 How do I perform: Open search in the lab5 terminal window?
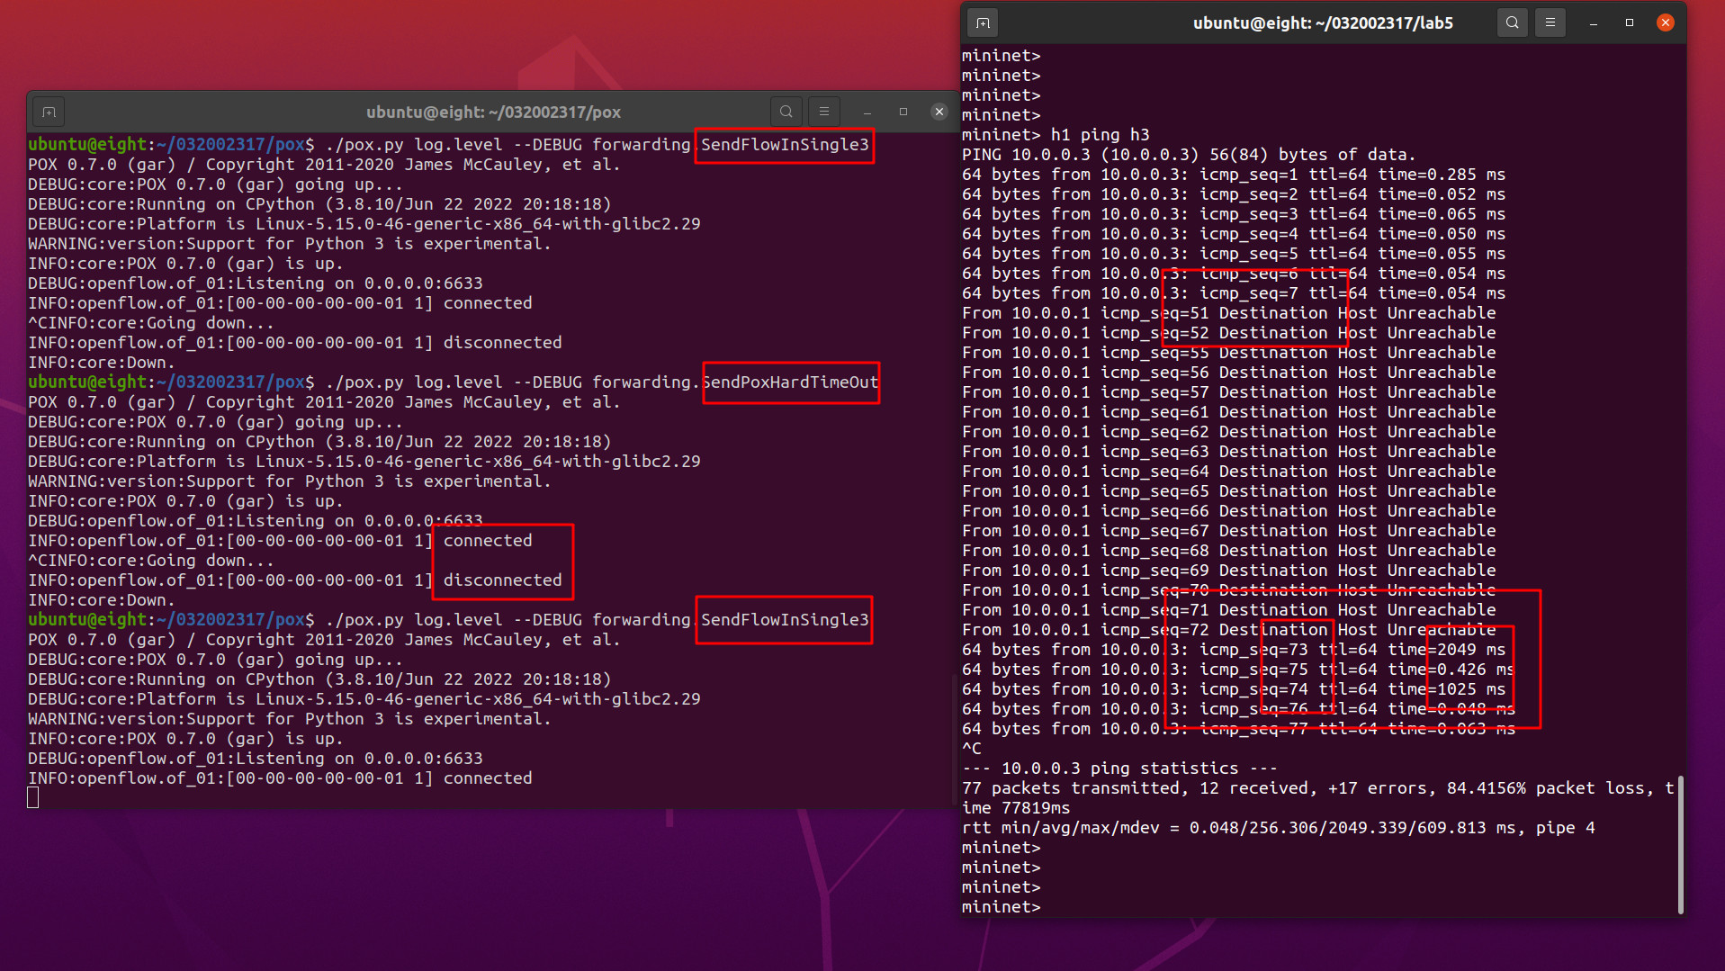coord(1513,22)
